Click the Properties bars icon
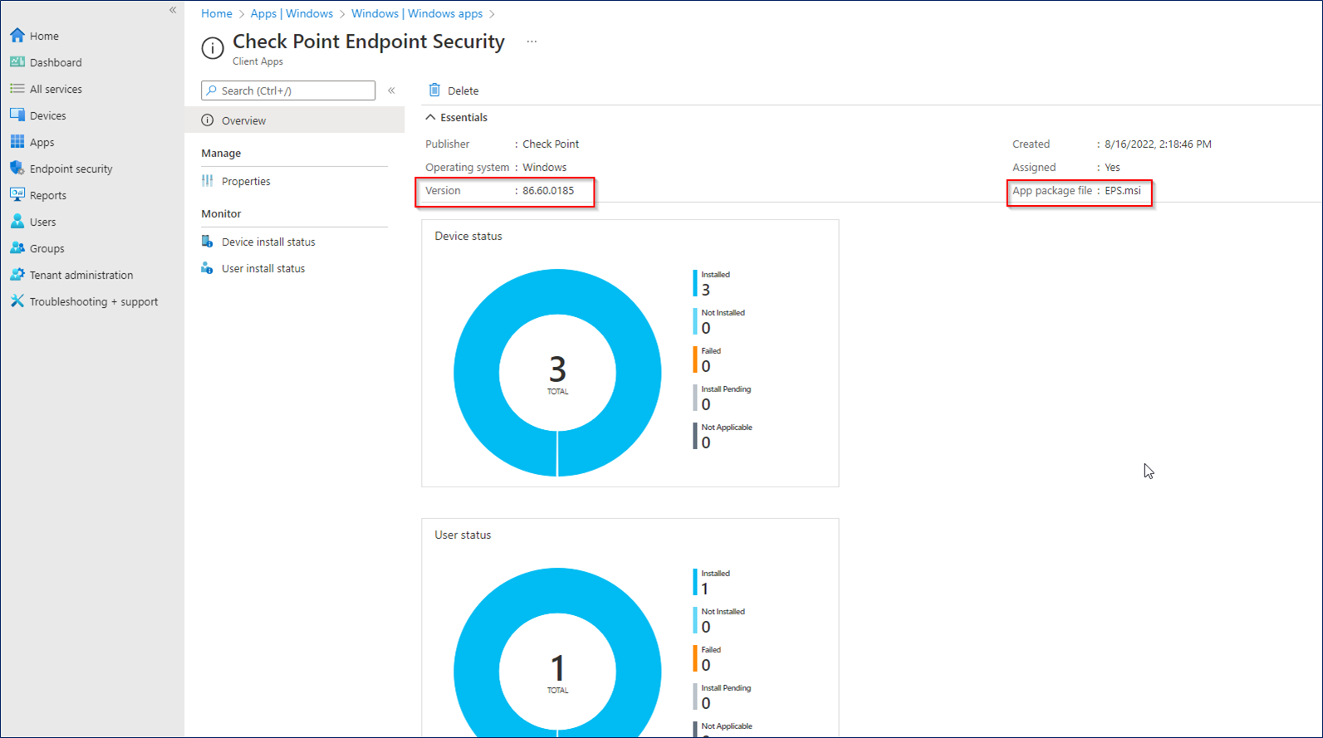1323x738 pixels. 208,181
